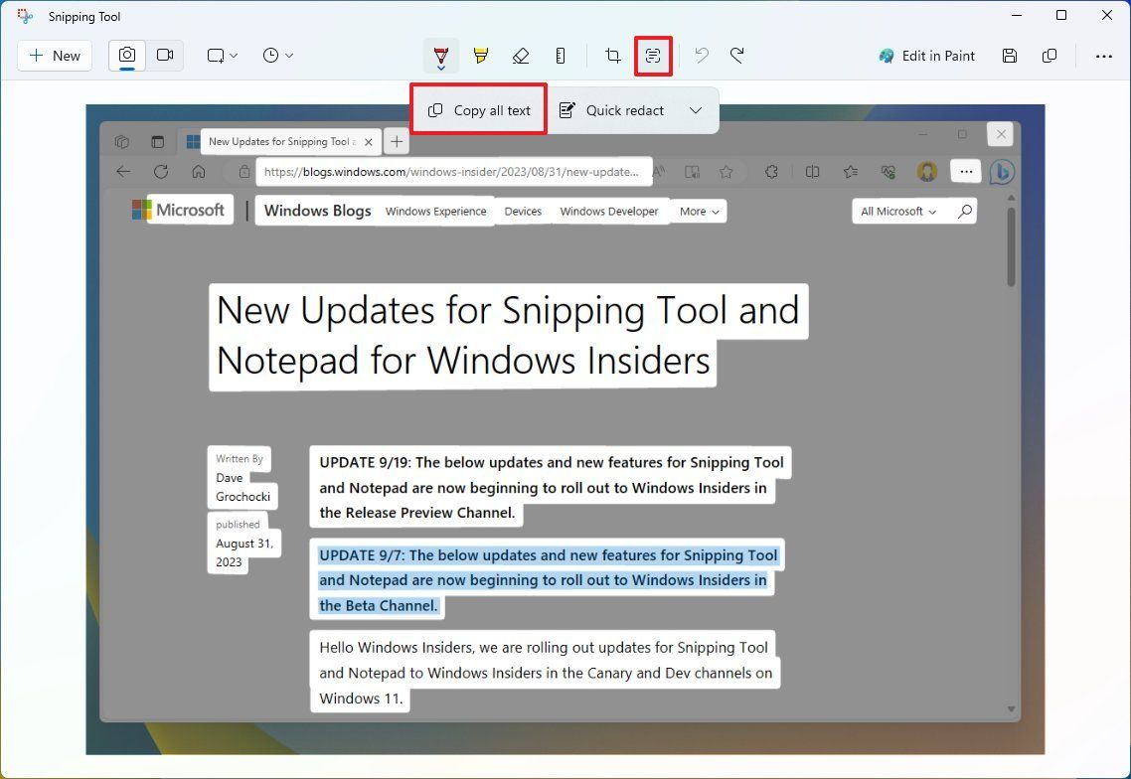Show the Ruler tool

click(561, 56)
